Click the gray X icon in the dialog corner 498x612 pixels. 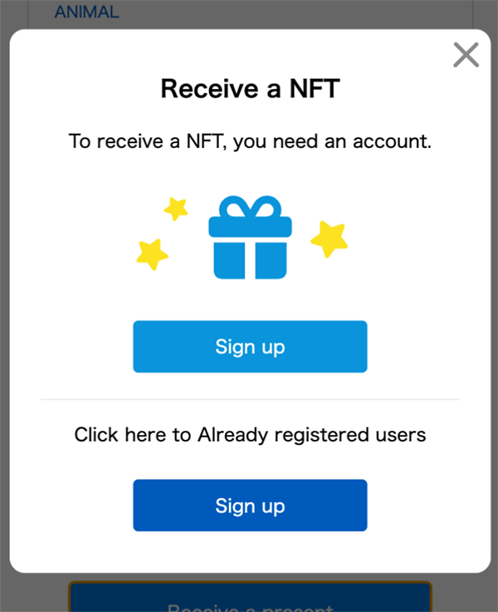(x=466, y=55)
